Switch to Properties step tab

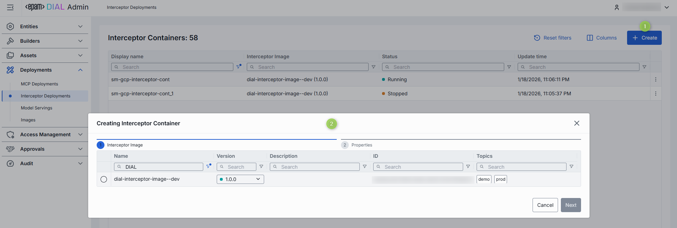[x=362, y=145]
